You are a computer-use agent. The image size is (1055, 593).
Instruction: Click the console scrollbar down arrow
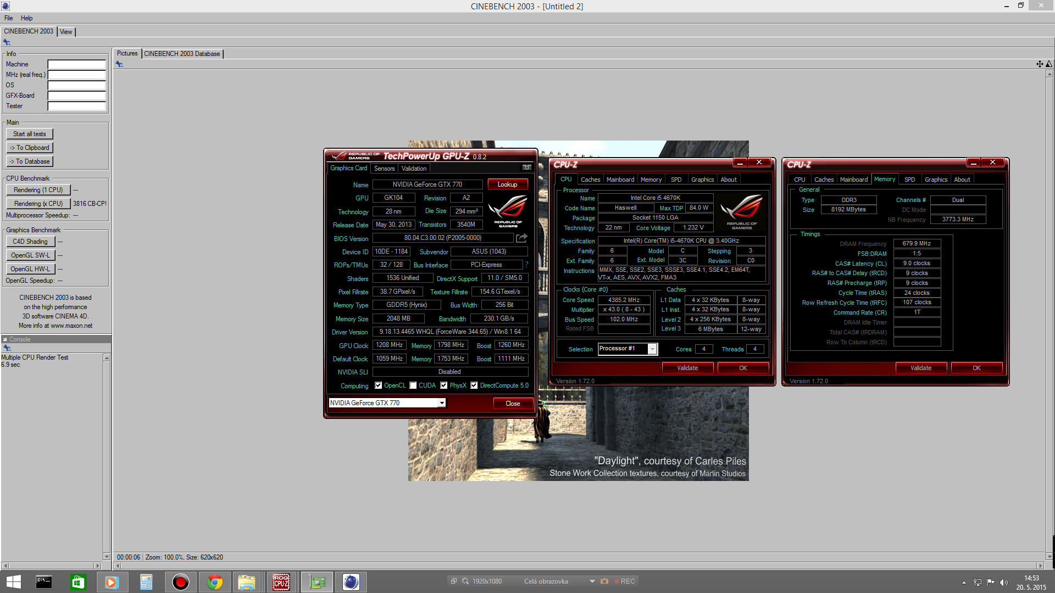click(107, 557)
